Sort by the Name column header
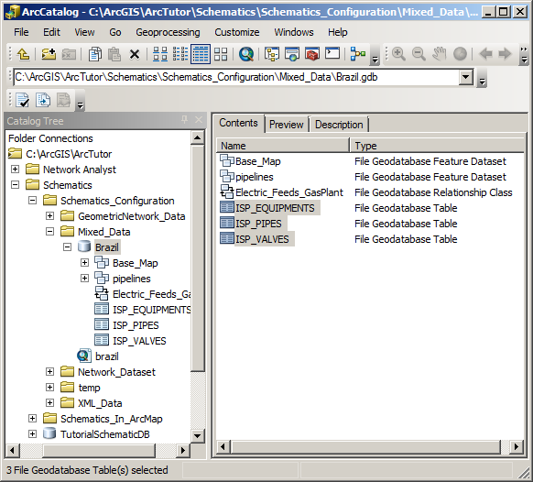 pos(283,146)
